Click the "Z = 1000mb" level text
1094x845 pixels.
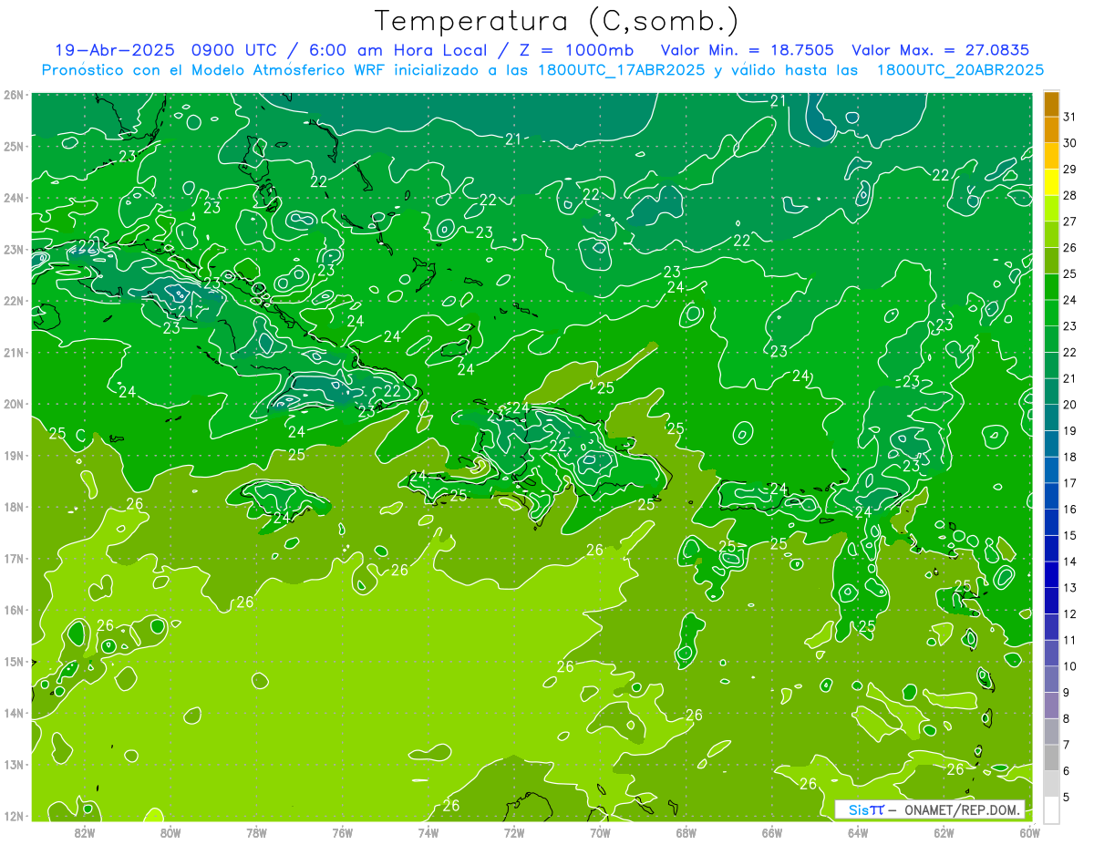tap(576, 50)
